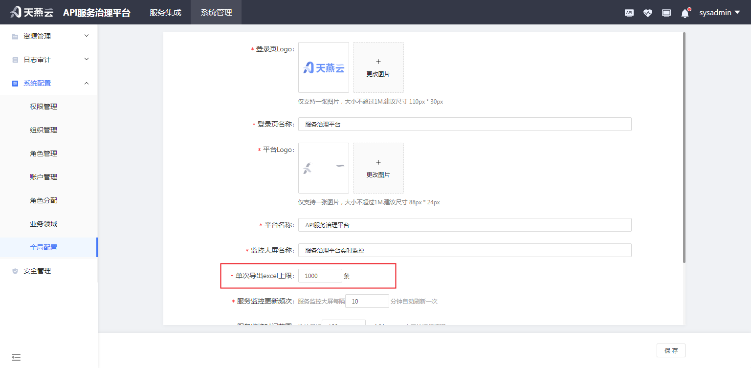Open the monitor screen icon
Screen dimensions: 751x368
click(666, 13)
